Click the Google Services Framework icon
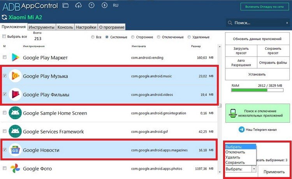292x179 pixels. (x=15, y=131)
